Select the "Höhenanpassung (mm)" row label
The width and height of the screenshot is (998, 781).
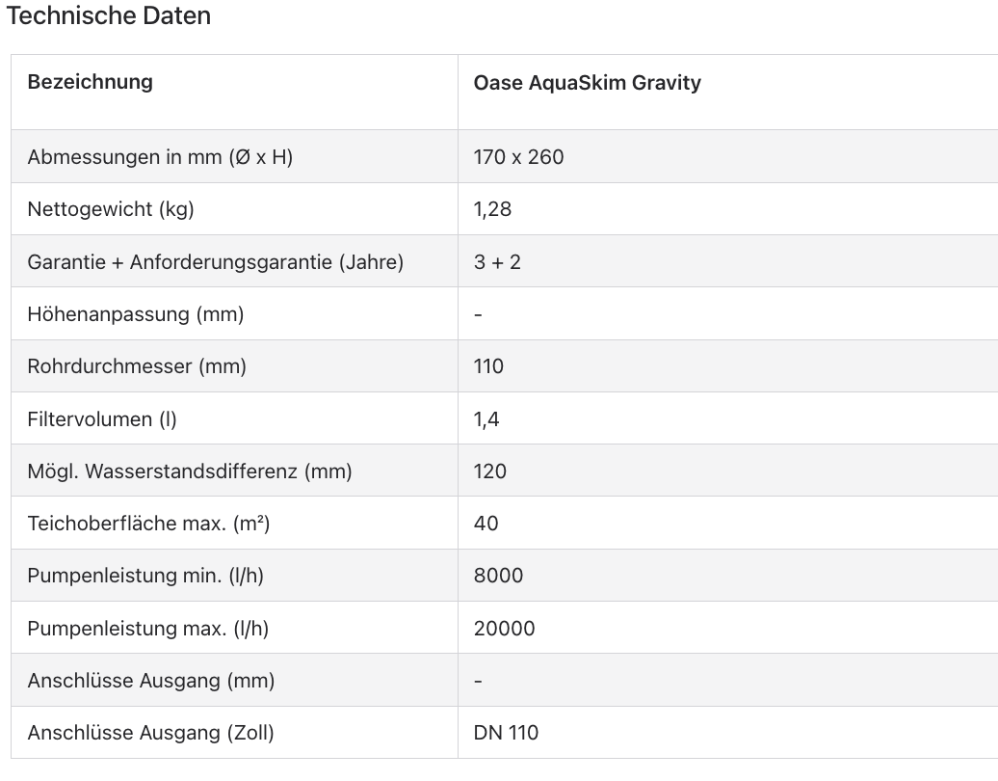135,314
